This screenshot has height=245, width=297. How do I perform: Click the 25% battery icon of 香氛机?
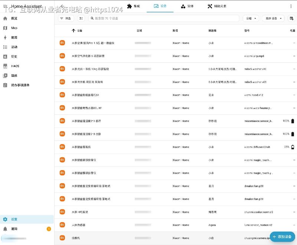click(293, 147)
